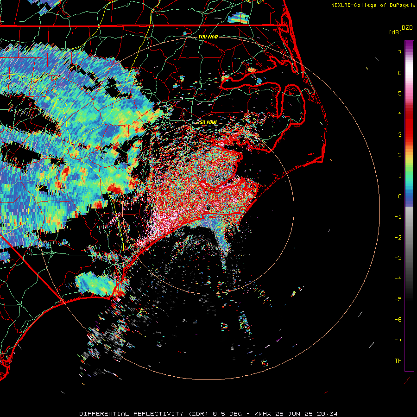Click the 6 dB legend value
The height and width of the screenshot is (417, 417).
tap(400, 73)
